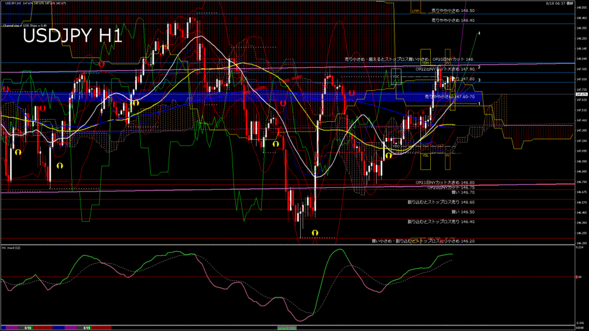Click the 8/19 date marker on bottom bar
This screenshot has height=331, width=589.
86,328
